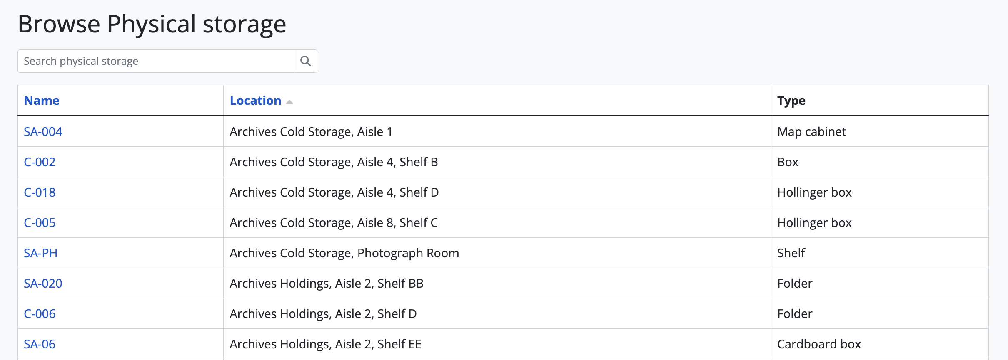Image resolution: width=1008 pixels, height=360 pixels.
Task: Sort table by Location column header
Action: point(255,101)
